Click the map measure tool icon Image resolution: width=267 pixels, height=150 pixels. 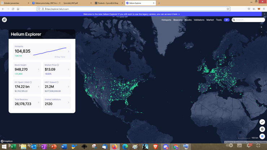(x=262, y=122)
